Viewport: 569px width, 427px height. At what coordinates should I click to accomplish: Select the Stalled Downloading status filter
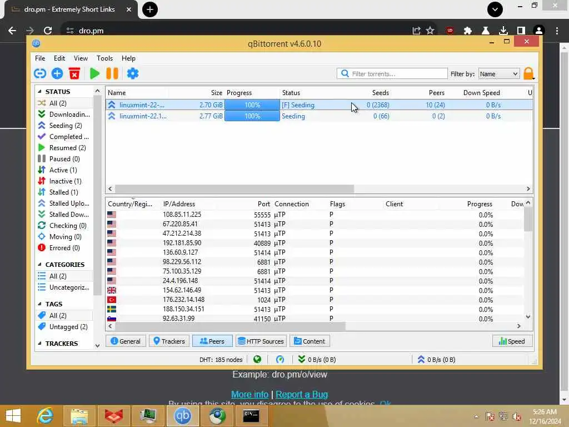point(64,214)
